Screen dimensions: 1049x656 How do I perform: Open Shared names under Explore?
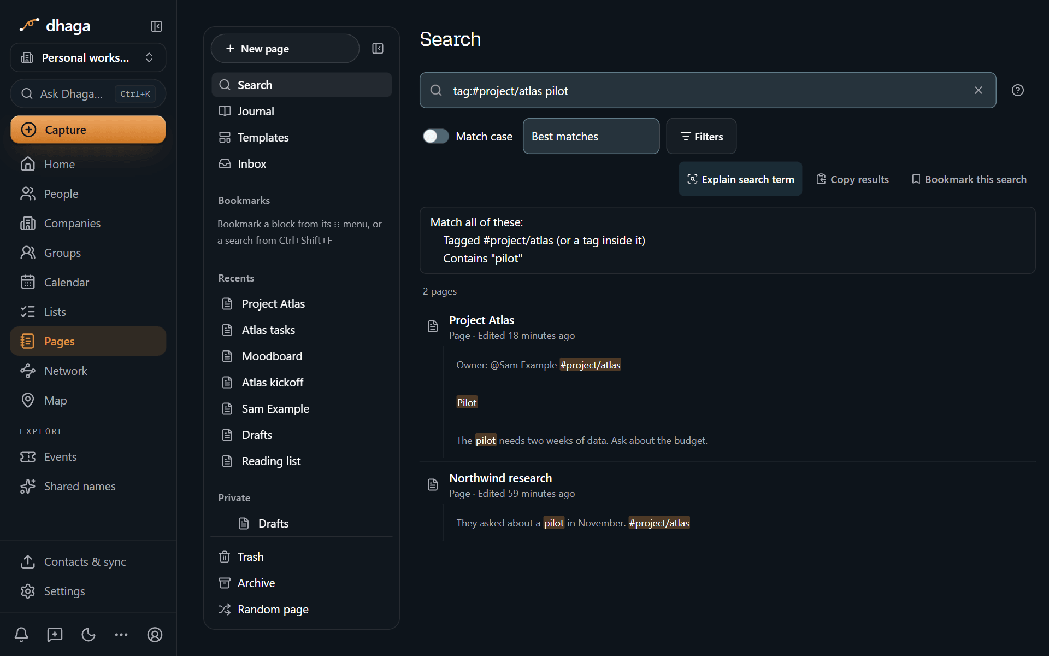[88, 486]
